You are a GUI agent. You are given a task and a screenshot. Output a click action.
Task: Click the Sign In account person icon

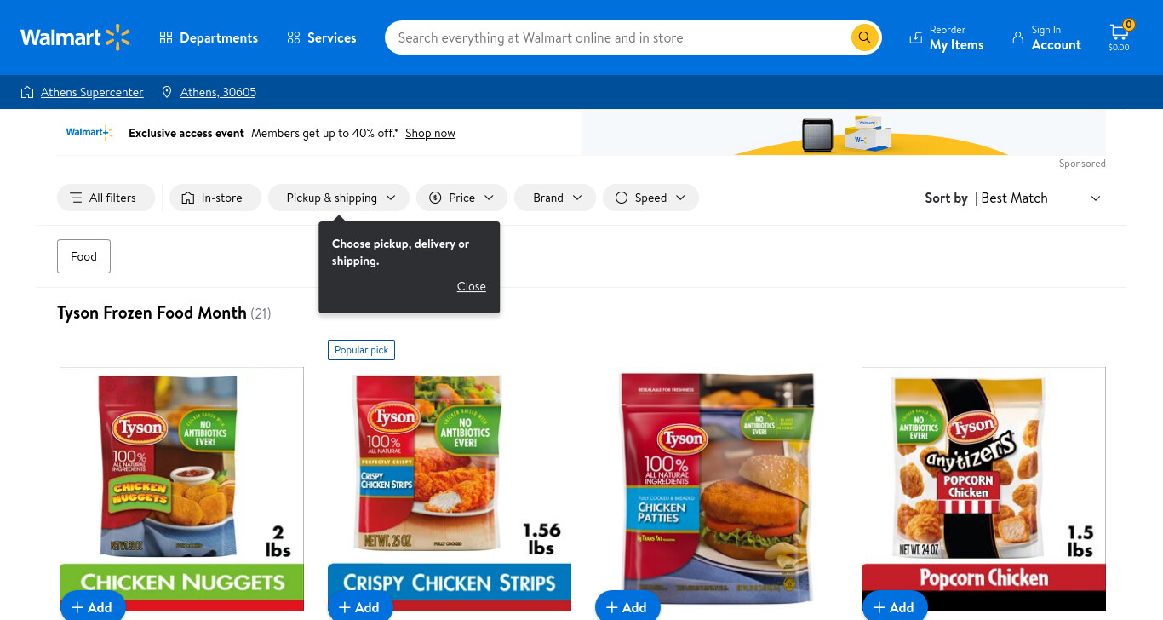click(x=1017, y=38)
